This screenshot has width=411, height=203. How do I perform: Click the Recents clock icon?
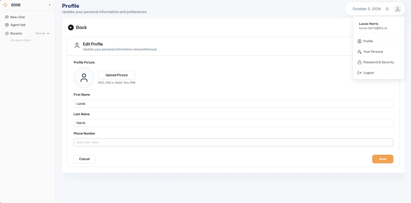coord(7,34)
